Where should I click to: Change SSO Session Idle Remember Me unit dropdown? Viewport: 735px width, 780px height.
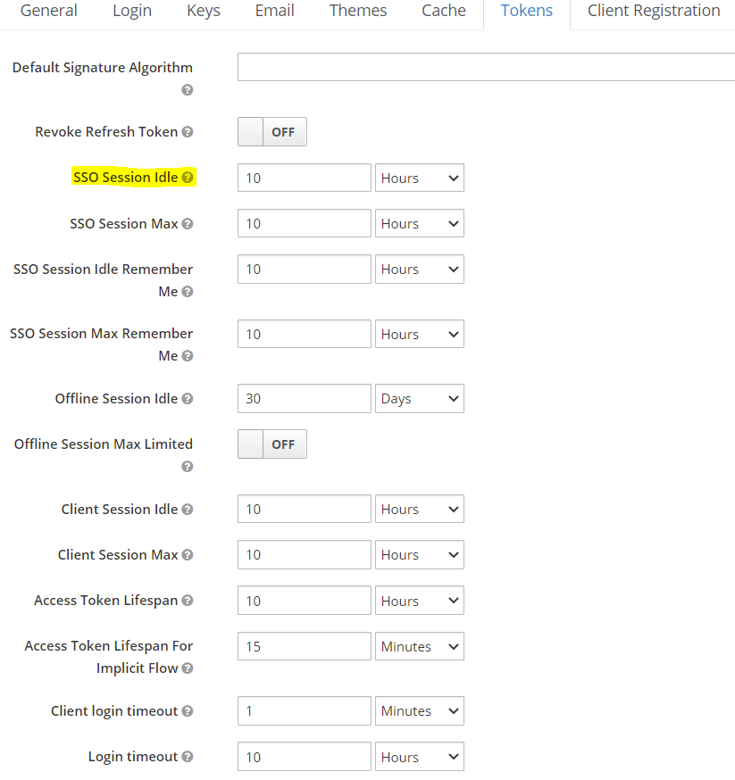[x=420, y=270]
